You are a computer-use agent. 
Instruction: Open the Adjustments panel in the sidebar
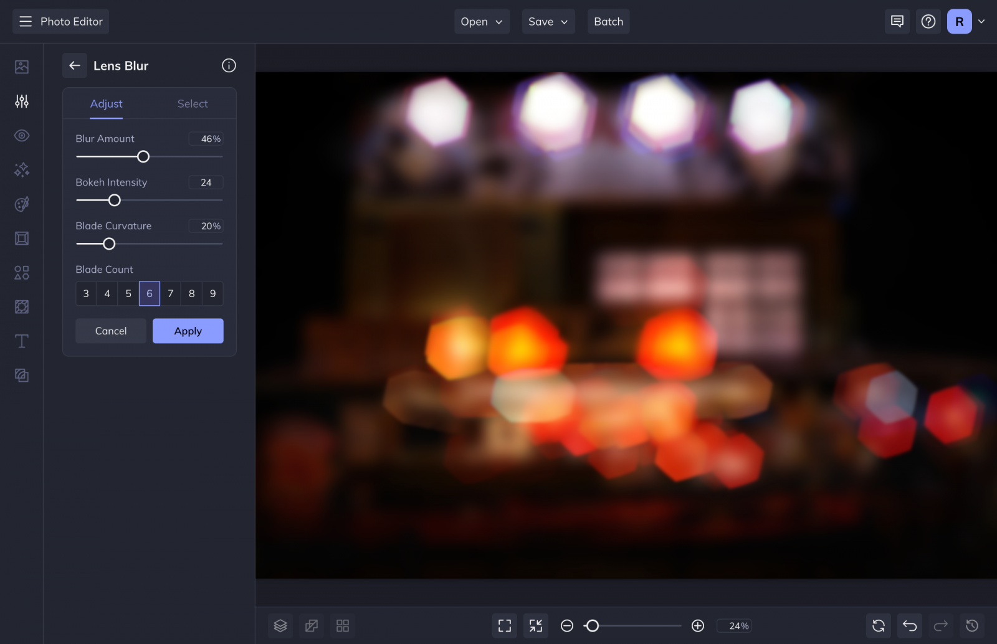(x=21, y=101)
